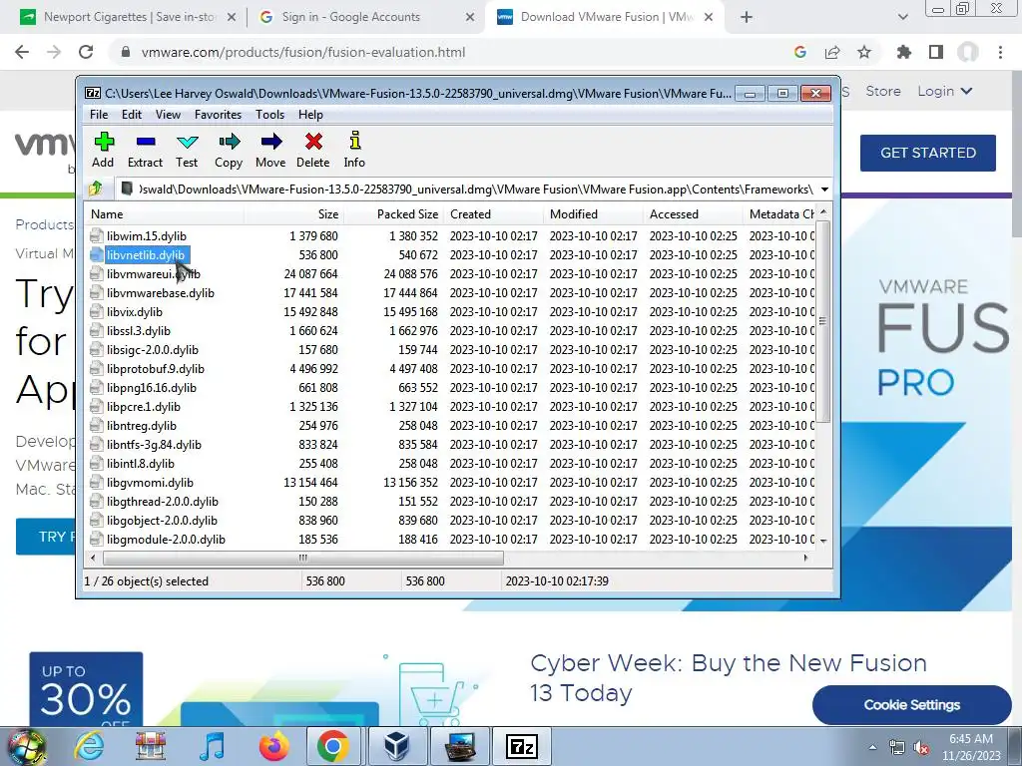The width and height of the screenshot is (1022, 766).
Task: Click the 7-Zip taskbar icon
Action: coord(521,746)
